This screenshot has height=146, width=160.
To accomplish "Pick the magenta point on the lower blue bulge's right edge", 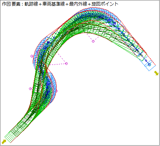I will coord(57,91).
